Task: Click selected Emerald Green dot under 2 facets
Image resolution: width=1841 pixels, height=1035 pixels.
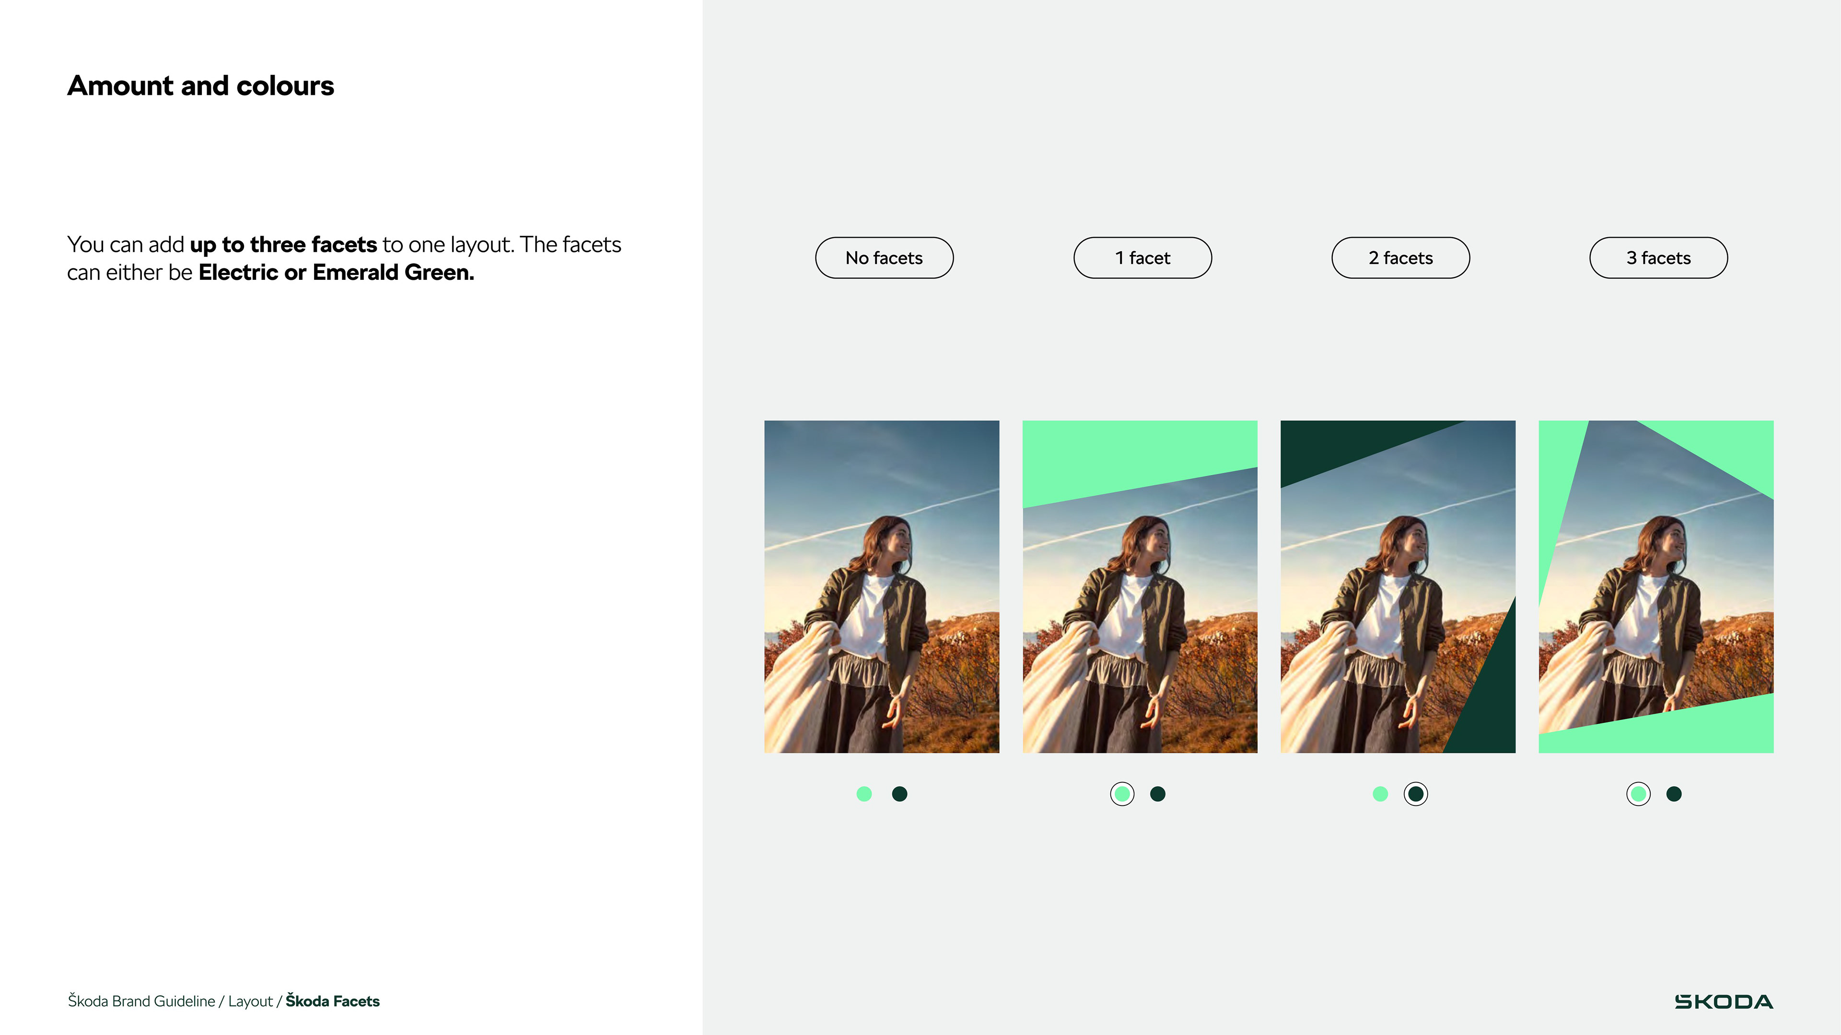Action: tap(1415, 793)
